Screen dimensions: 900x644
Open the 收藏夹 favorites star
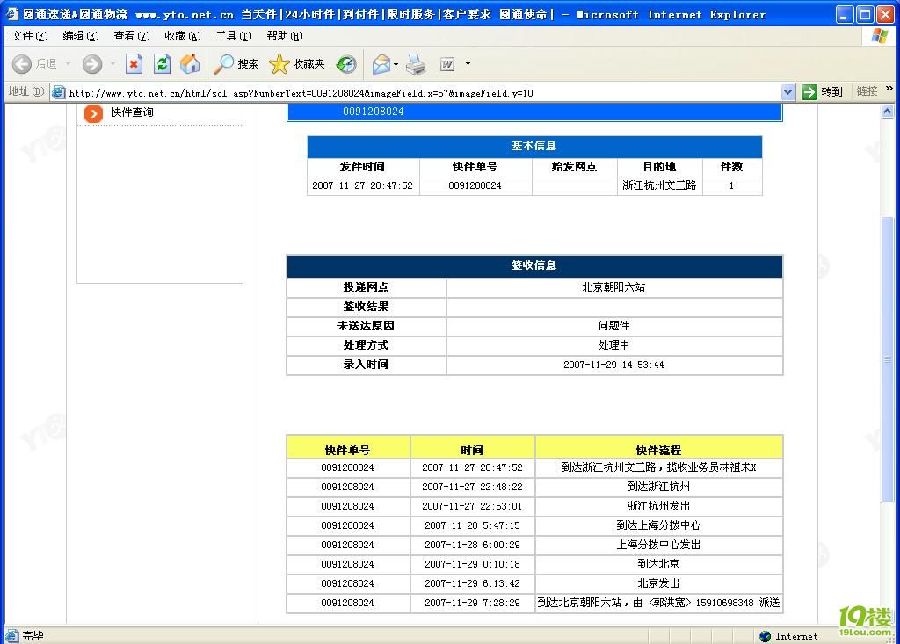[x=297, y=64]
